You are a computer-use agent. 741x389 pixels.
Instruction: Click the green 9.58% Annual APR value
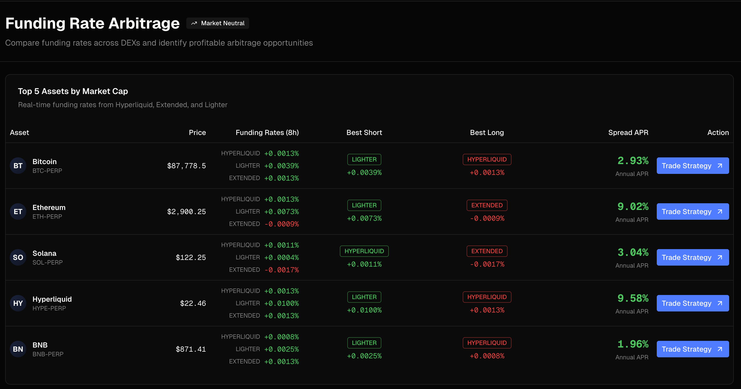[x=633, y=298]
